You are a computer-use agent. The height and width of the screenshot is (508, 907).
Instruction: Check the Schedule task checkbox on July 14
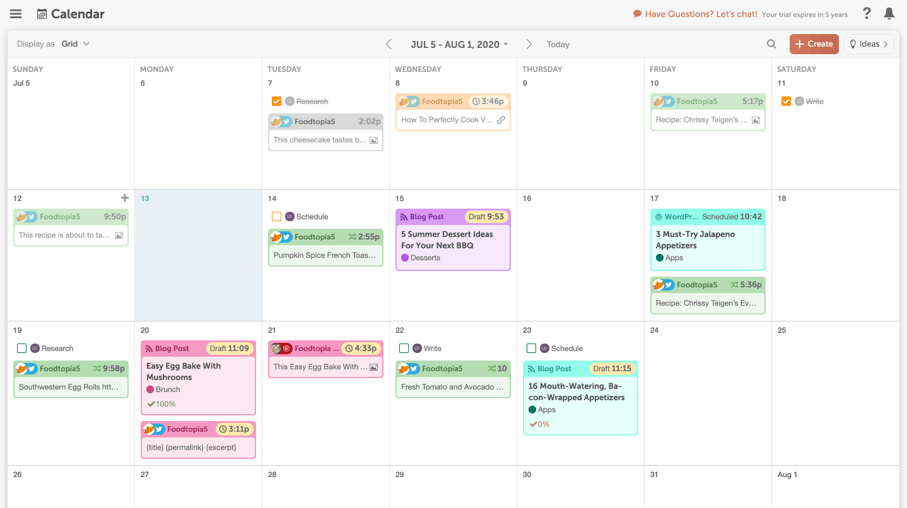click(x=276, y=216)
